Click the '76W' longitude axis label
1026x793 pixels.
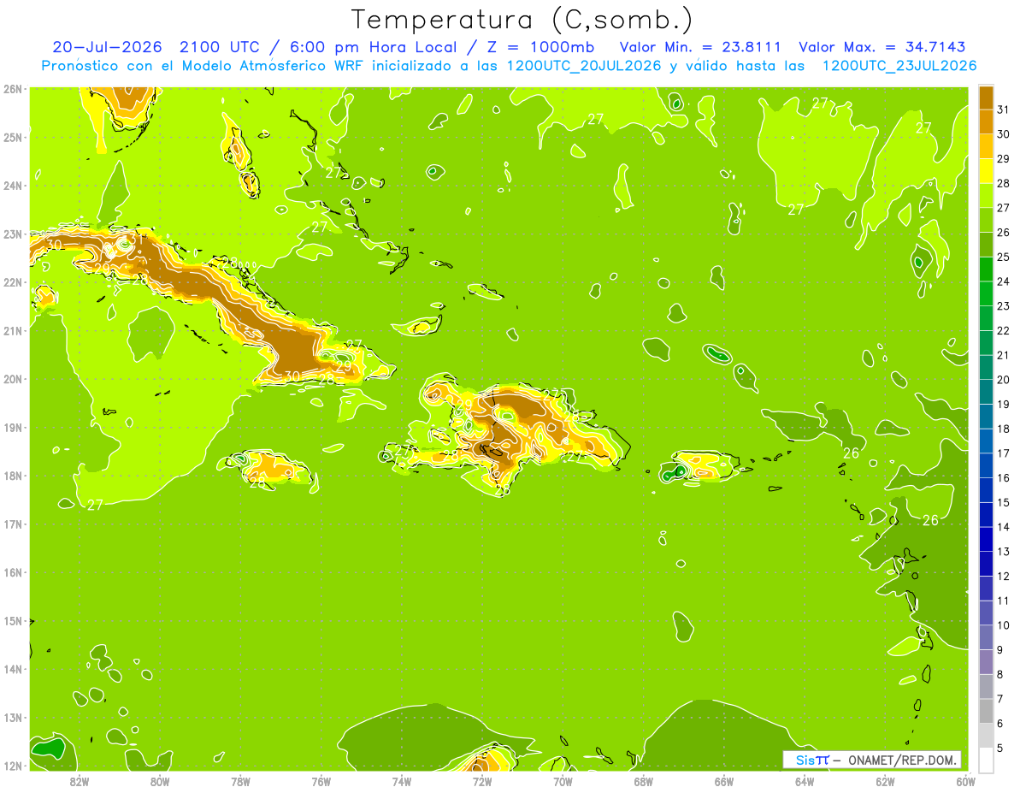[321, 781]
